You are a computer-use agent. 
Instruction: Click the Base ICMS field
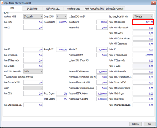pos(33,22)
